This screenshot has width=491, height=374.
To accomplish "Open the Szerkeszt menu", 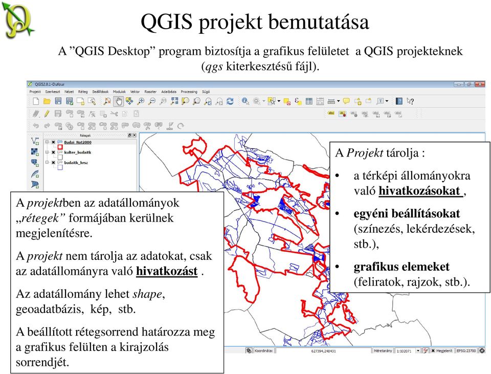I will tap(53, 92).
